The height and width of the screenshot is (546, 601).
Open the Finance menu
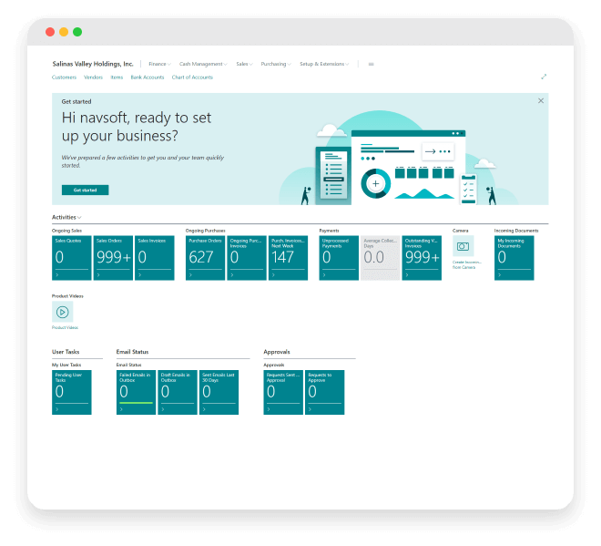(x=159, y=64)
